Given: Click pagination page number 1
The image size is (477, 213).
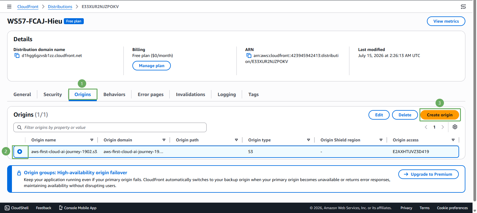Looking at the screenshot, I should tap(434, 127).
